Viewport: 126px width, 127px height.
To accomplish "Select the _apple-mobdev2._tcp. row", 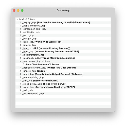I will coord(63,26).
